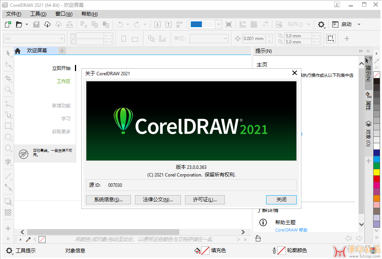Click the eyedropper icon in the document palette

coord(28,240)
